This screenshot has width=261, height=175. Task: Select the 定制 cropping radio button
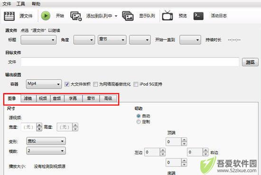pos(138,122)
